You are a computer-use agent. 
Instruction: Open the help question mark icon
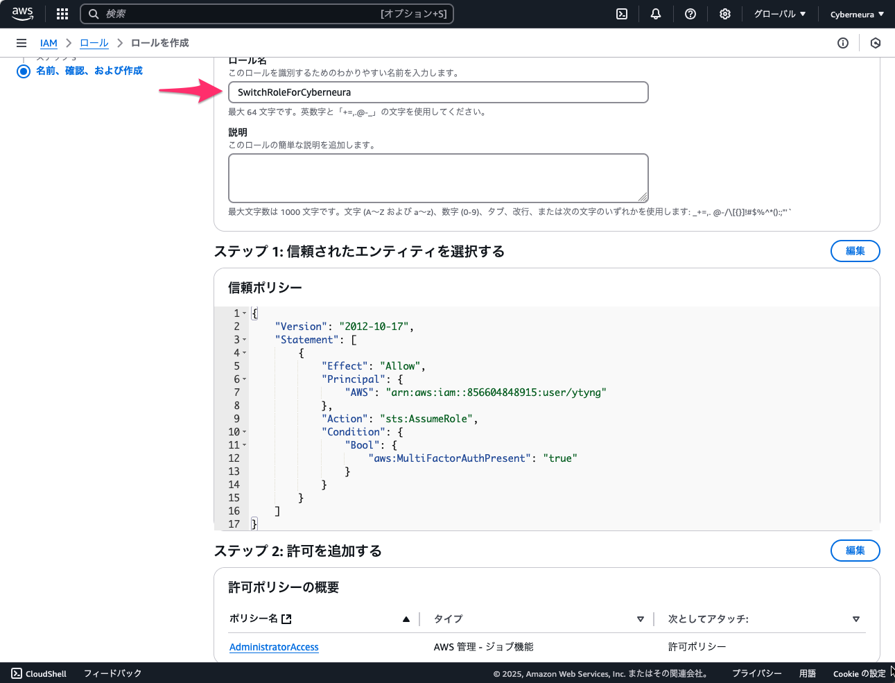(690, 14)
